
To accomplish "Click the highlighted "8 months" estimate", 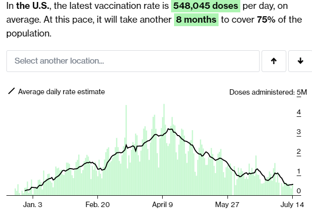I will pos(196,21).
